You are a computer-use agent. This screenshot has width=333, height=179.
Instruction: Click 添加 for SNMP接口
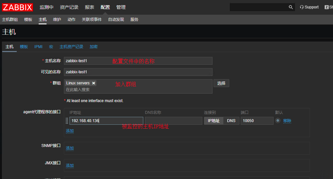pos(70,148)
